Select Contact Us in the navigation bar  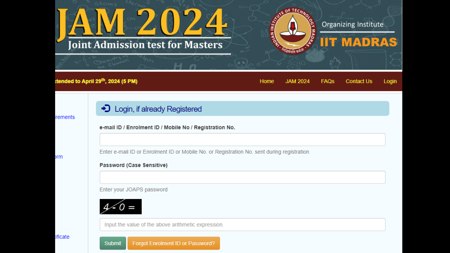click(359, 81)
